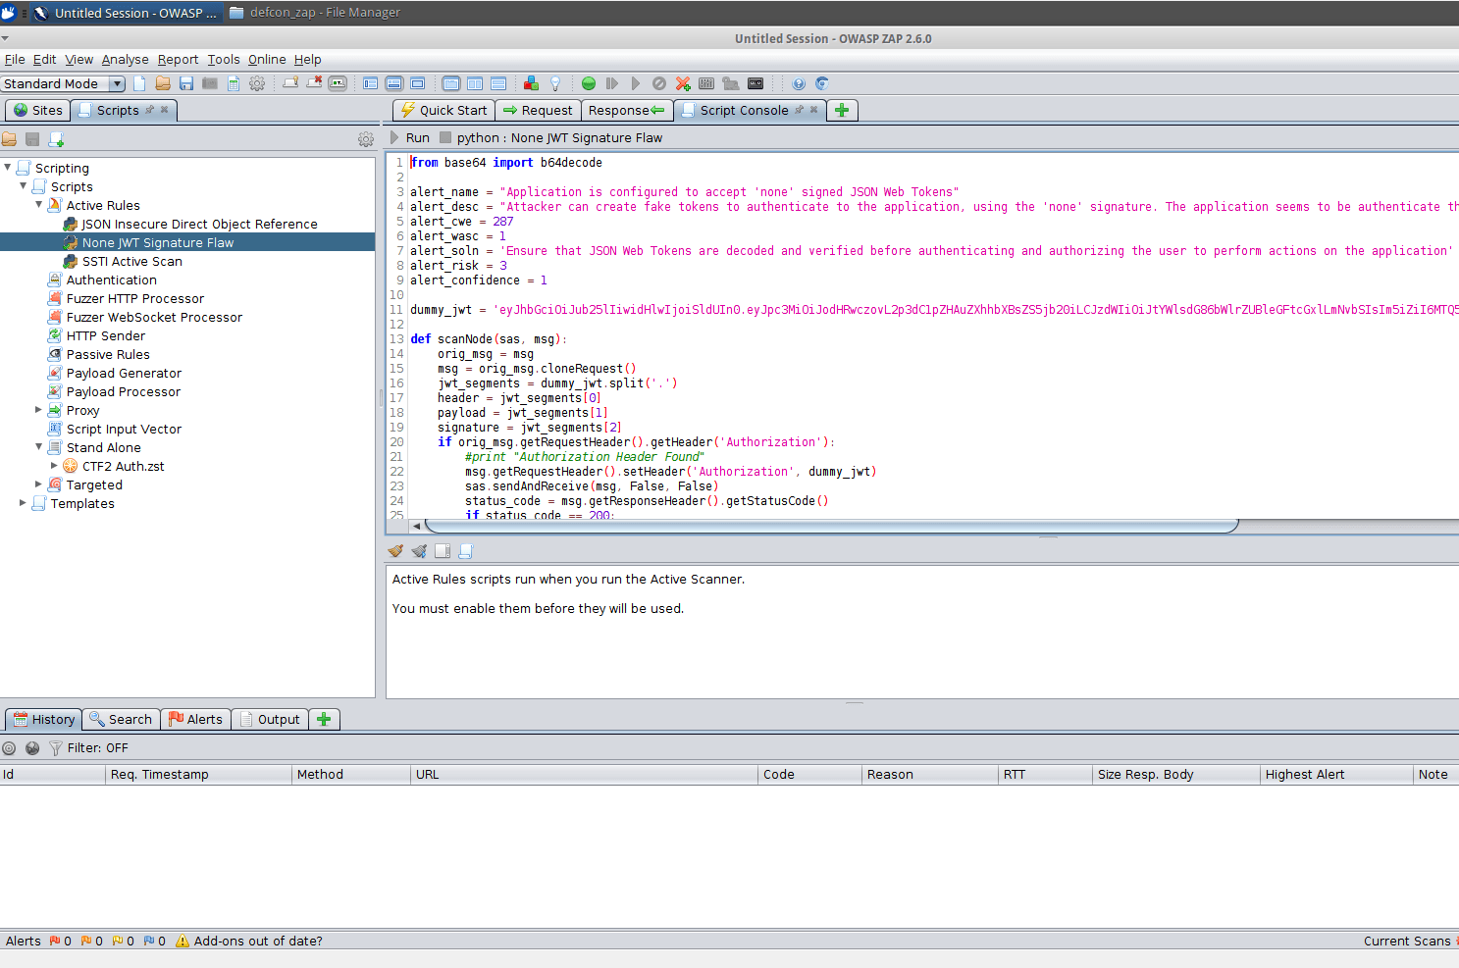Click the red X with plus breakpoint icon
This screenshot has width=1459, height=968.
tap(683, 83)
